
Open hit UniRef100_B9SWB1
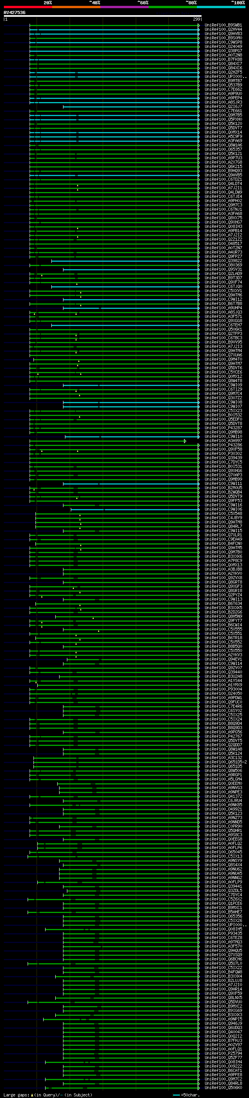(223, 25)
